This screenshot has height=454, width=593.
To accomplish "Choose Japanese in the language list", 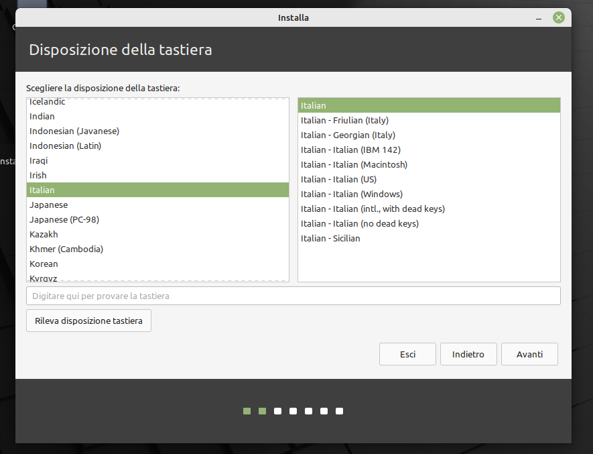I will [x=157, y=205].
